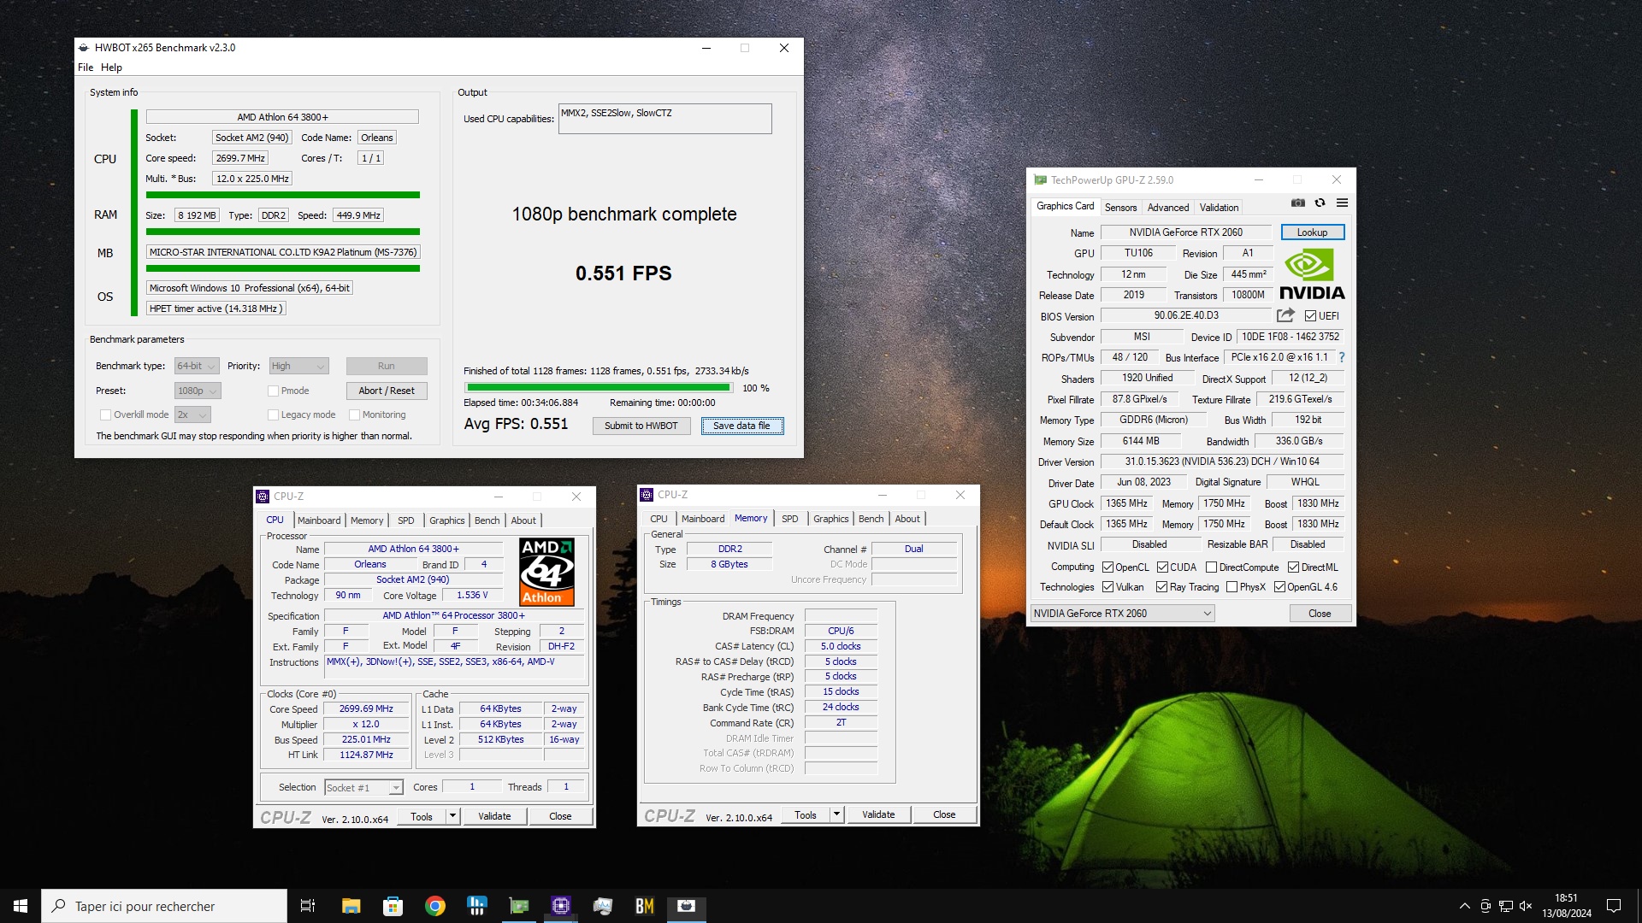This screenshot has height=923, width=1642.
Task: Toggle the Monitoring checkbox
Action: click(x=354, y=414)
